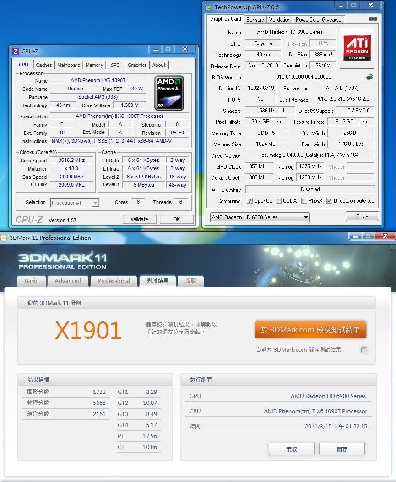Click the Bandwidth value 176.0 GB/s
Viewport: 396px width, 482px height.
351,144
